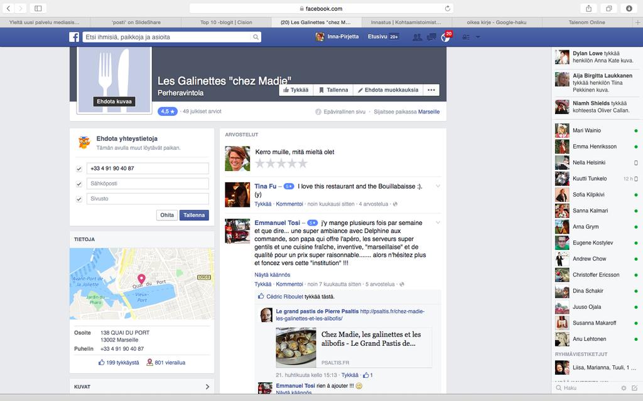Toggle the phone number checkbox
The image size is (643, 401).
tap(79, 169)
